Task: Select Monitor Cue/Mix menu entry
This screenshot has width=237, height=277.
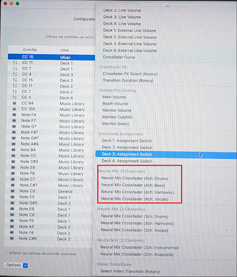Action: [x=118, y=117]
